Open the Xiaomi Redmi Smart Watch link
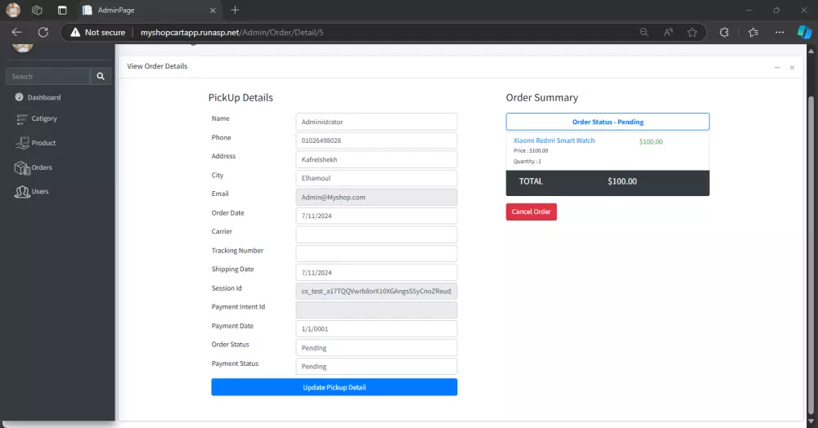The width and height of the screenshot is (818, 428). pyautogui.click(x=554, y=140)
